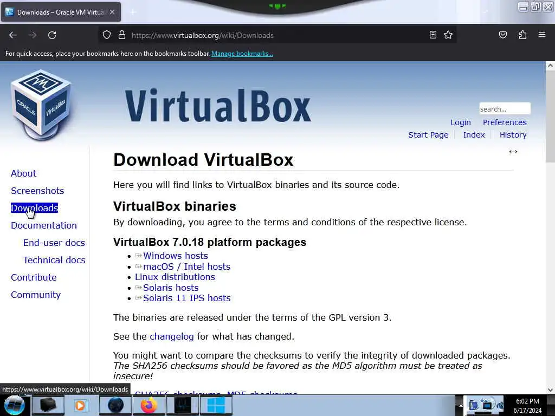
Task: Click the page vertical scrollbar thumb
Action: [550, 117]
